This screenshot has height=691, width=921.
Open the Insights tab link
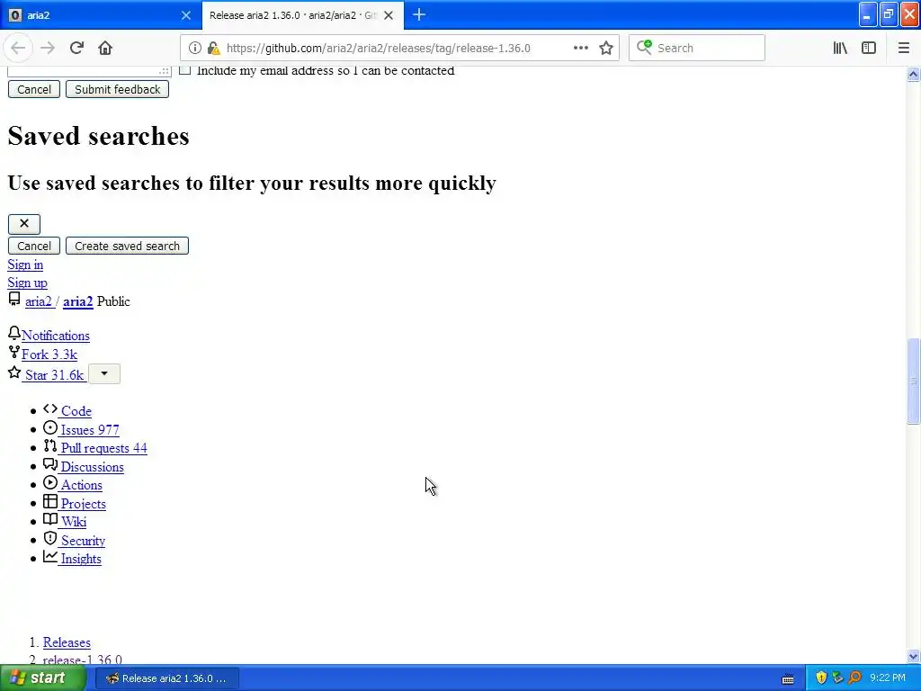click(81, 560)
